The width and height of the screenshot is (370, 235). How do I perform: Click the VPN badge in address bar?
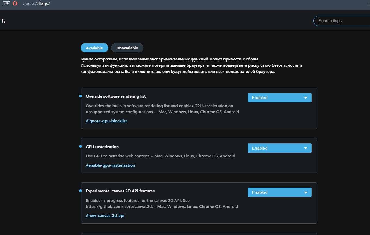[x=6, y=3]
